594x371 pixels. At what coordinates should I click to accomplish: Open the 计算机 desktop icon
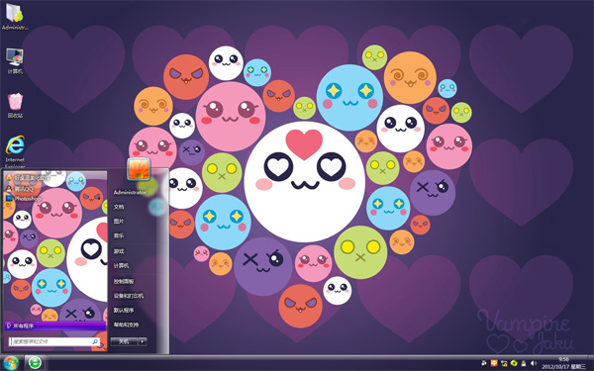(x=15, y=61)
